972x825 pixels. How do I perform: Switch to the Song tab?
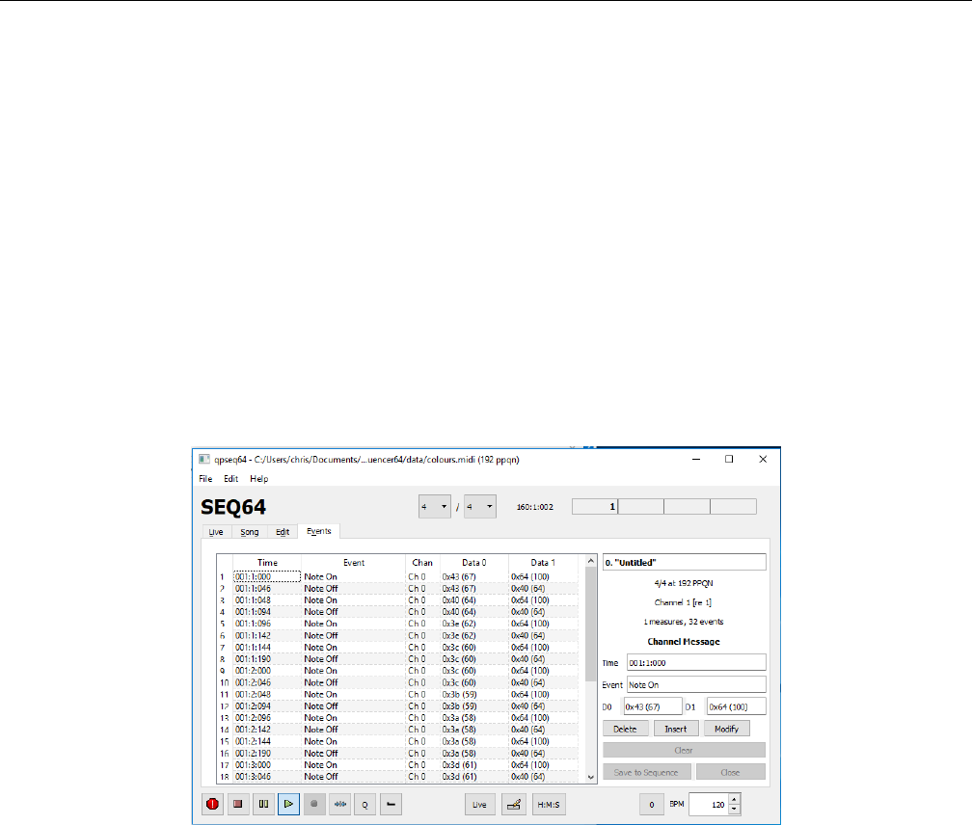(x=249, y=532)
